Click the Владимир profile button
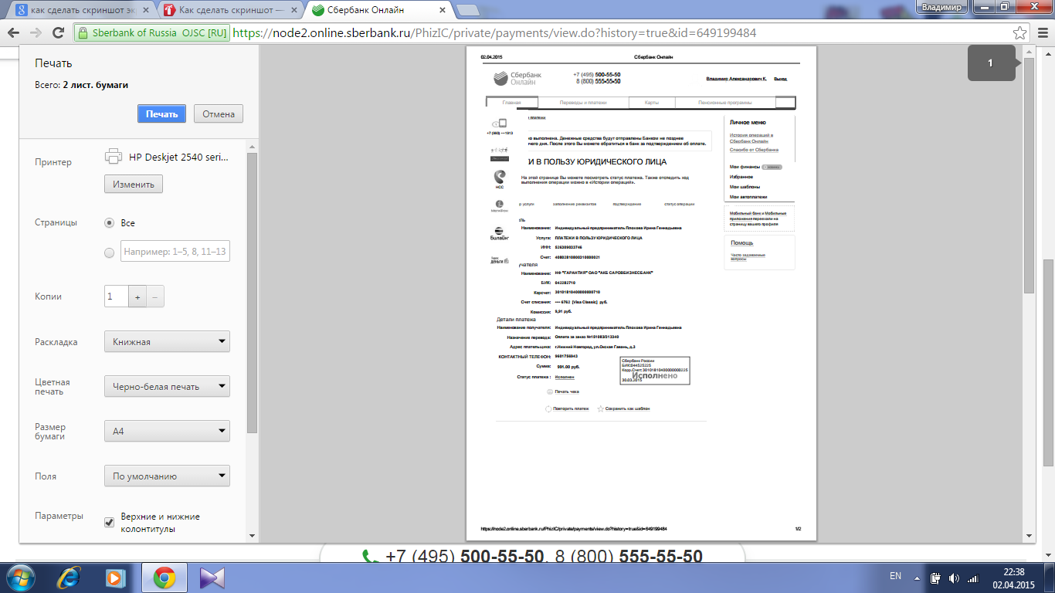1055x593 pixels. click(942, 7)
